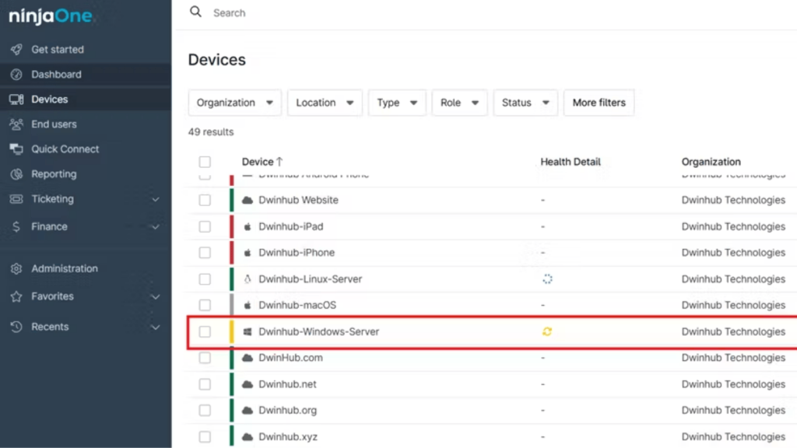
Task: Click the search magnifying glass icon
Action: click(x=195, y=12)
